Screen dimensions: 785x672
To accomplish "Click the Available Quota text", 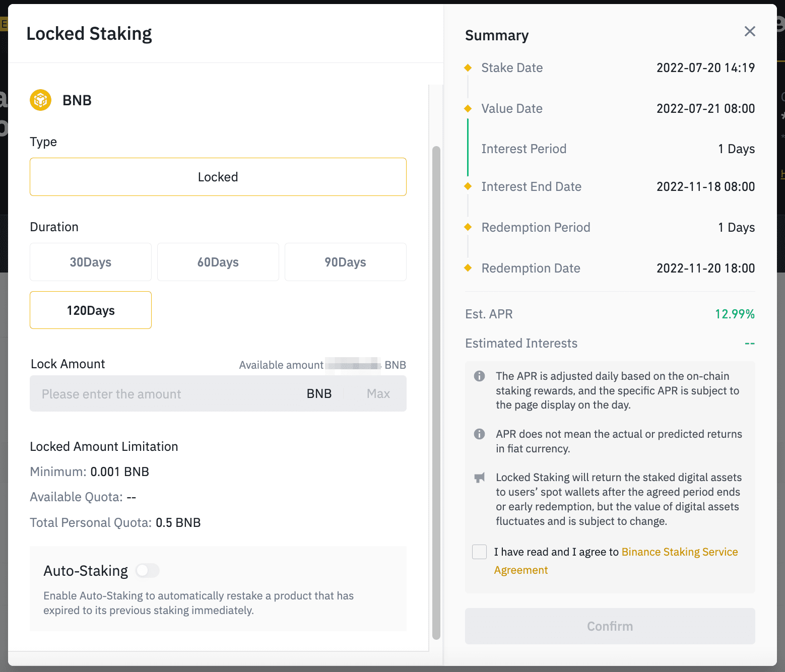I will 83,497.
